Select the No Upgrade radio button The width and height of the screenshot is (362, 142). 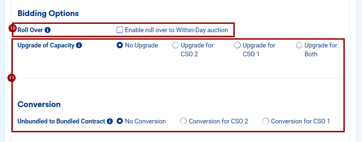[120, 45]
